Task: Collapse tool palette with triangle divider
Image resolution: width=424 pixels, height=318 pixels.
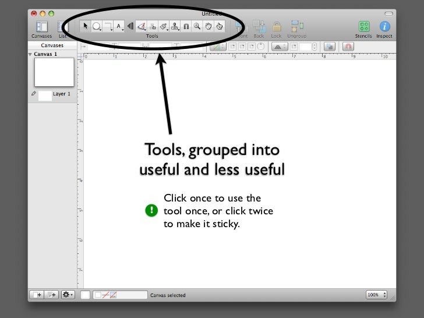Action: tap(130, 26)
